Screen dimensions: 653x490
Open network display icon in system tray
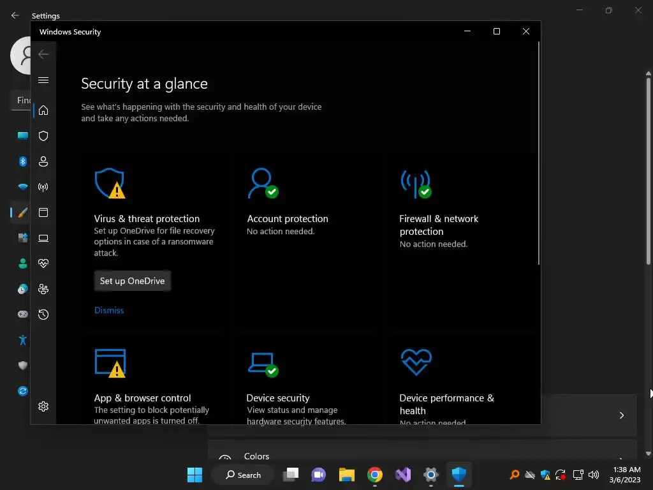coord(578,475)
